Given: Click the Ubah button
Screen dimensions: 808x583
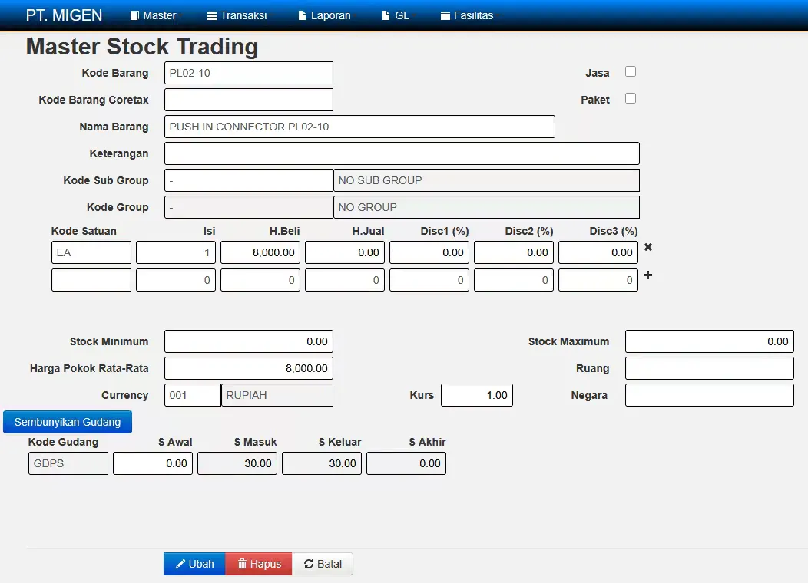Looking at the screenshot, I should (194, 564).
